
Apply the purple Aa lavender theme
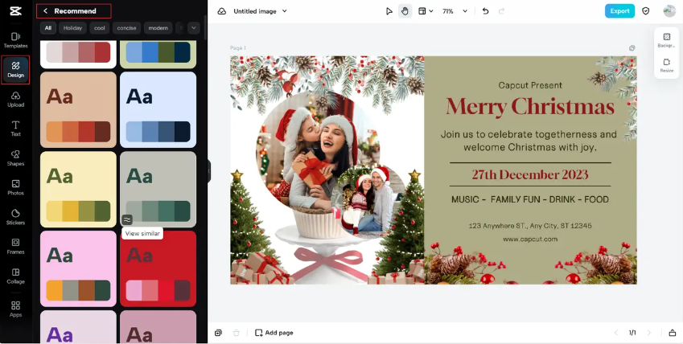click(x=78, y=326)
